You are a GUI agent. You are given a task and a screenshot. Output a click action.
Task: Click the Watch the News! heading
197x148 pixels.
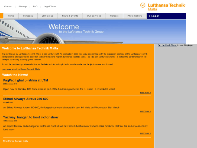(15, 75)
